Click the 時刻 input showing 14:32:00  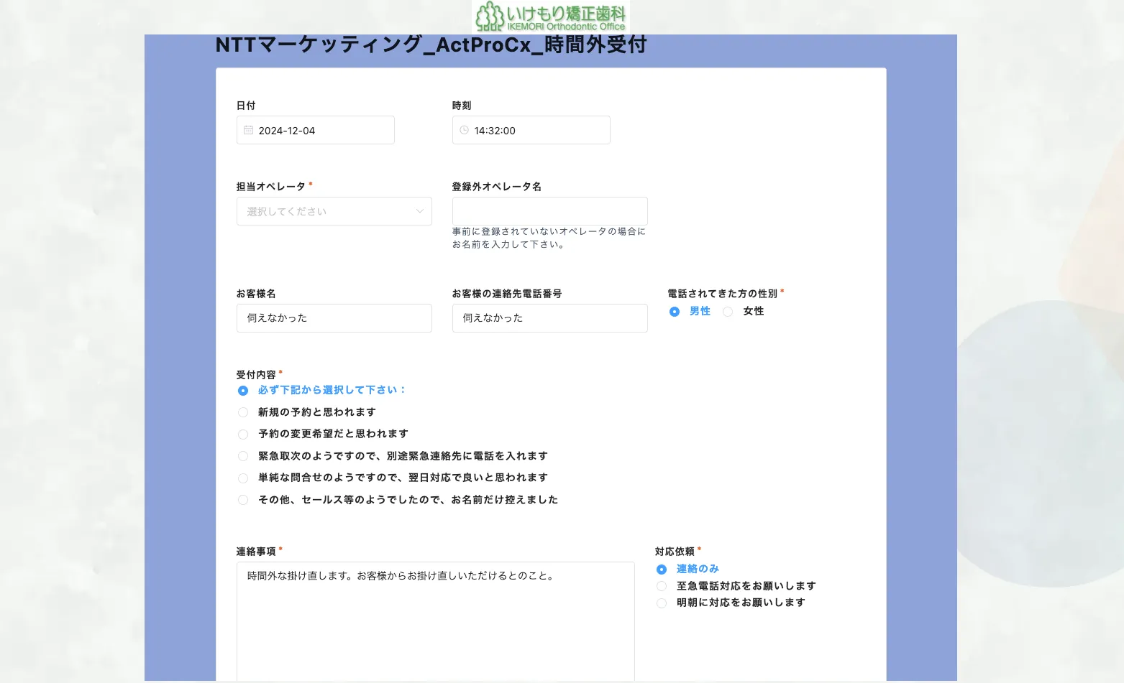click(x=531, y=130)
